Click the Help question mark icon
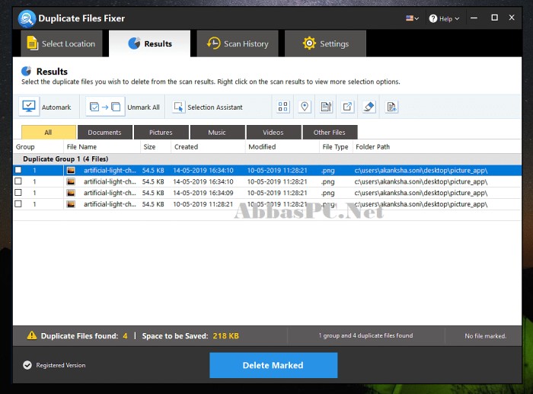This screenshot has height=394, width=533. [432, 18]
